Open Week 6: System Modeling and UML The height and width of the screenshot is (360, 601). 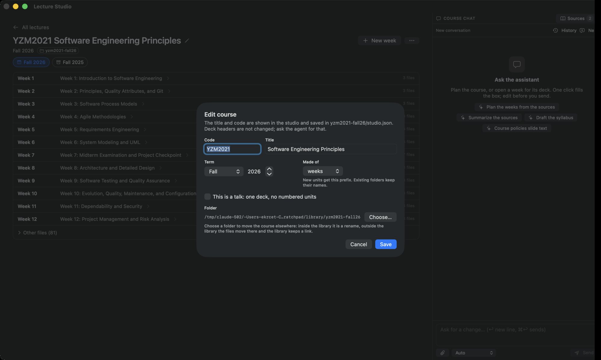(100, 142)
